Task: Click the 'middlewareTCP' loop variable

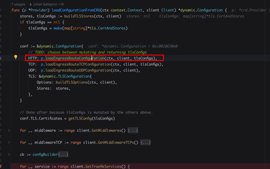Action: (48, 142)
